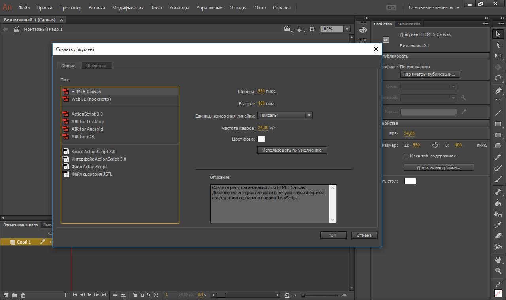
Task: Toggle the link width and height icon
Action: pyautogui.click(x=435, y=145)
